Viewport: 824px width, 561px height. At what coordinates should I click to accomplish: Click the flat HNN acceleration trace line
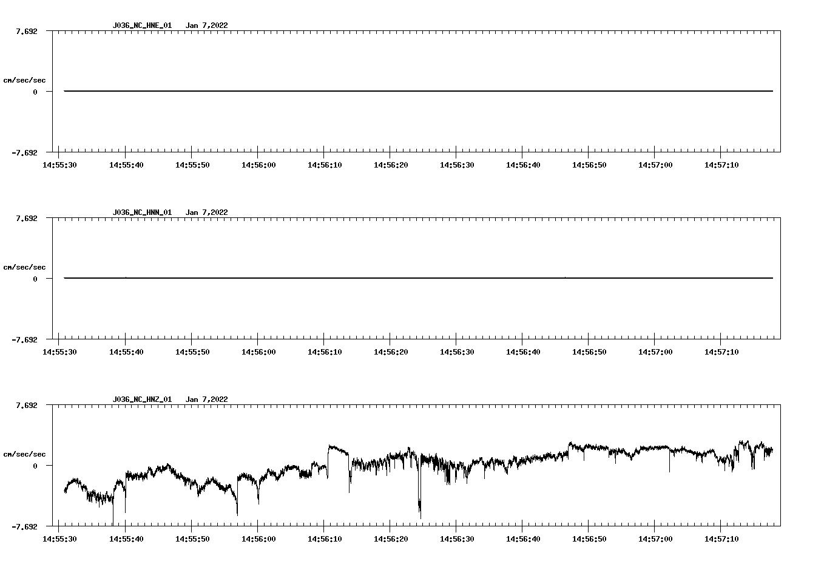click(x=419, y=278)
